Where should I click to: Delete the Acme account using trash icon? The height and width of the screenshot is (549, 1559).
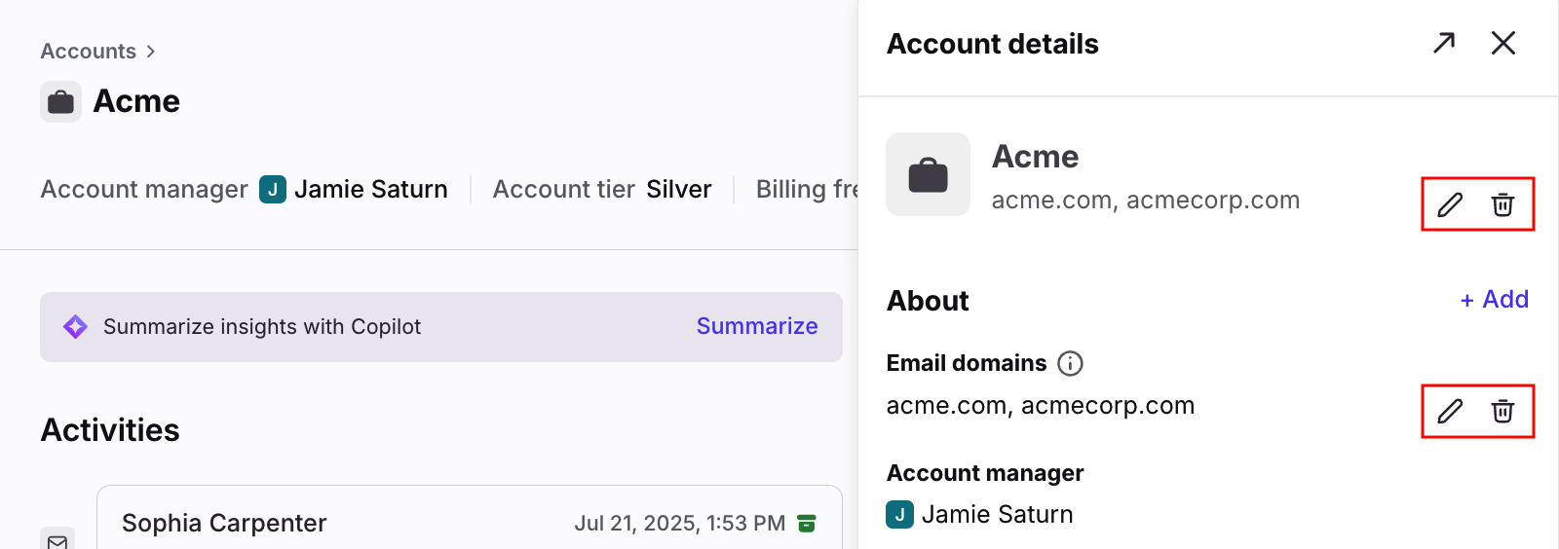(1502, 204)
